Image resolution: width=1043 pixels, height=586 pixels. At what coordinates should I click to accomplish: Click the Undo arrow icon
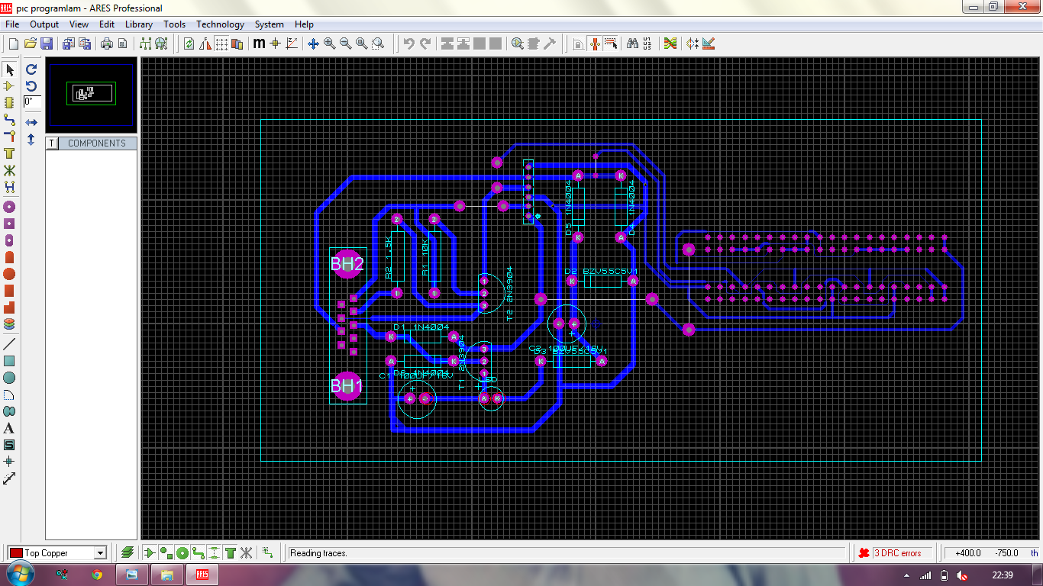(x=409, y=43)
